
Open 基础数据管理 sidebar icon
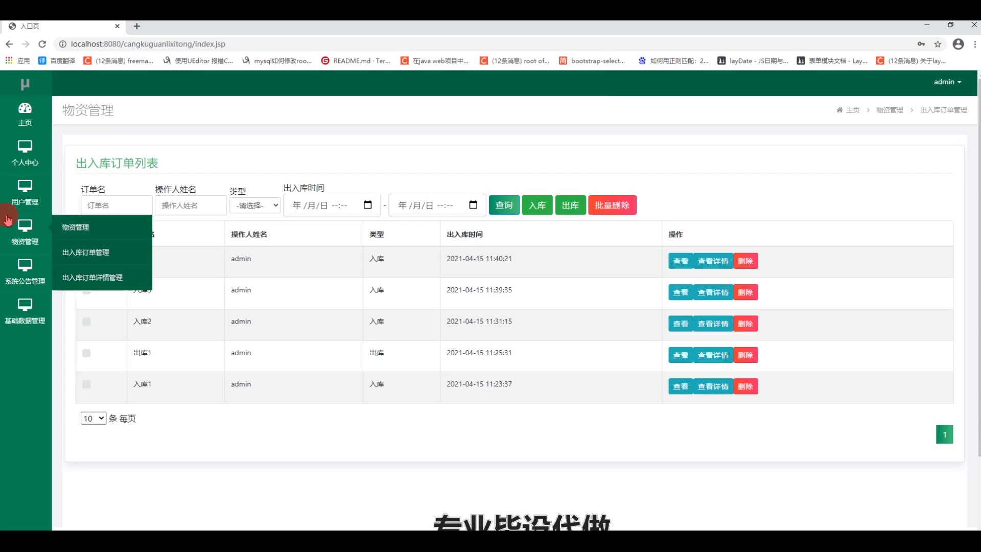[x=25, y=305]
